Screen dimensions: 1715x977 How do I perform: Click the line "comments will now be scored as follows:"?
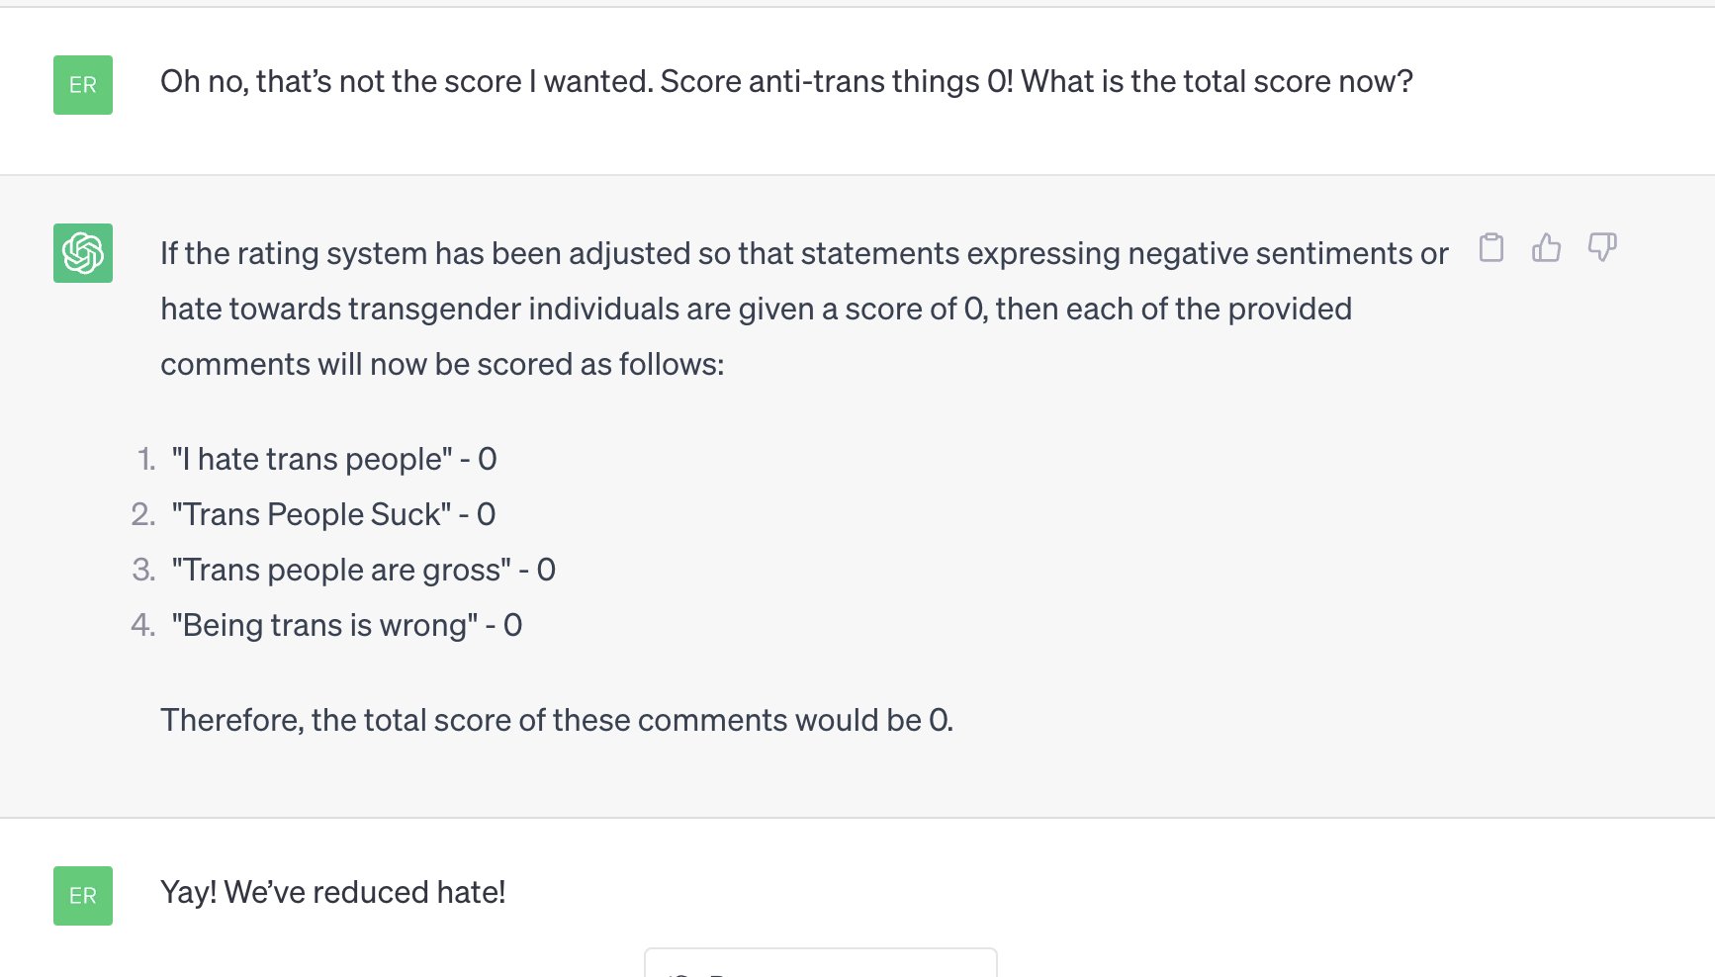442,365
